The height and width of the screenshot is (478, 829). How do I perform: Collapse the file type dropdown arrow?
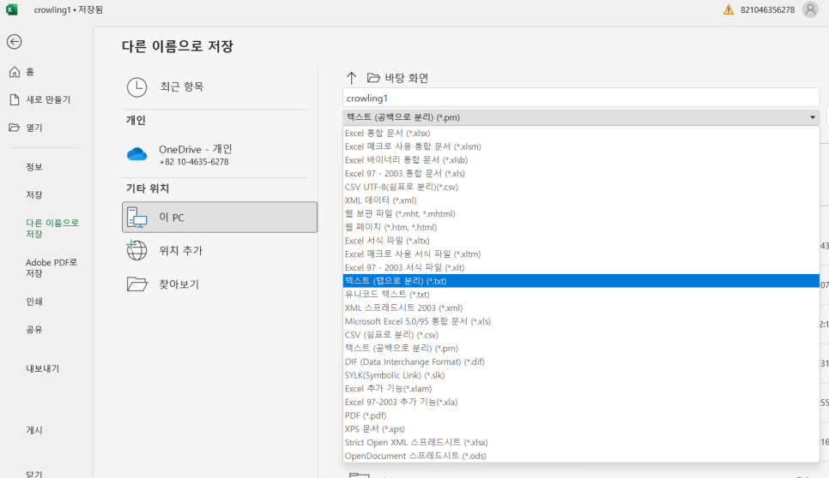(x=813, y=117)
